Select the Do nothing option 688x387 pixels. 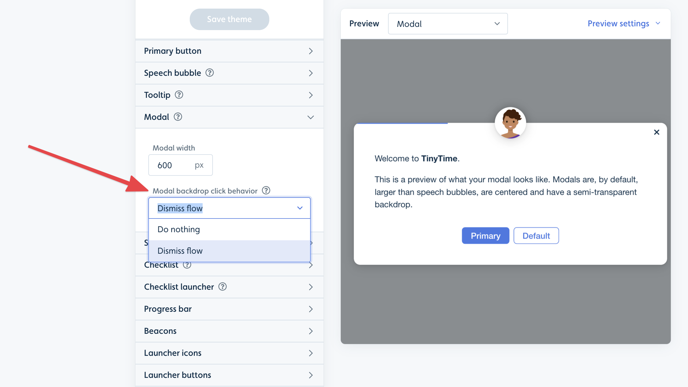pyautogui.click(x=230, y=229)
